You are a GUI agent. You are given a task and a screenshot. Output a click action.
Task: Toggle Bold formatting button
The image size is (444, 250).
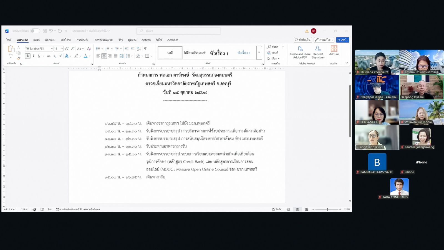(28, 56)
